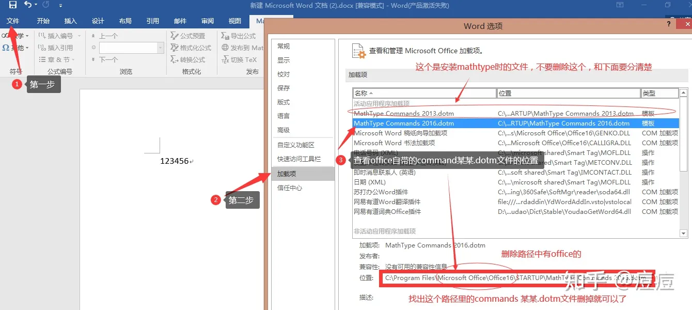Screen dimensions: 692x310
Task: Click the 123456 text in document
Action: tap(175, 161)
